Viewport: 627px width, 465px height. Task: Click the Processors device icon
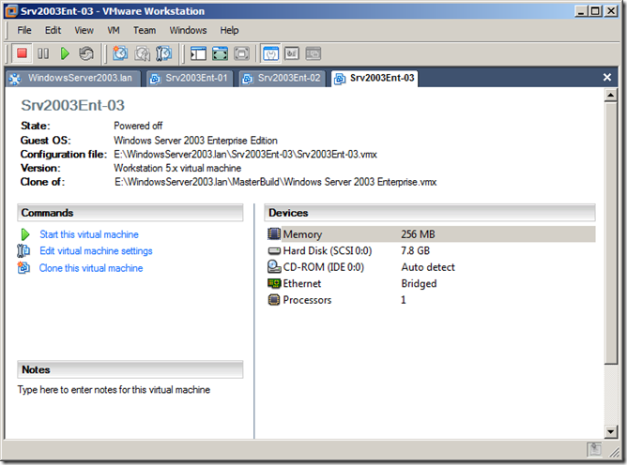274,300
